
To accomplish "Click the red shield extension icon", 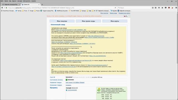I will (169, 8).
